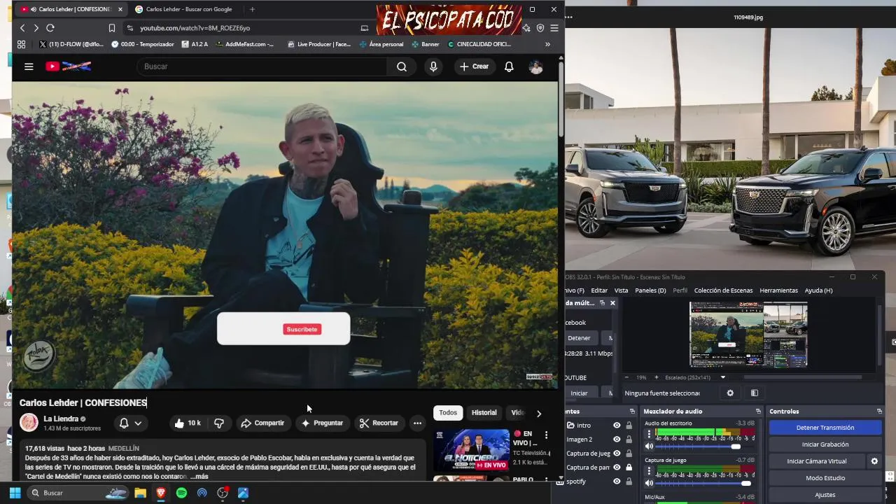The image size is (896, 504).
Task: Open Herramientas menu in OBS
Action: 778,290
